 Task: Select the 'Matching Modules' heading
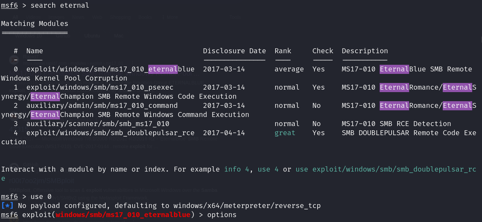click(x=34, y=23)
